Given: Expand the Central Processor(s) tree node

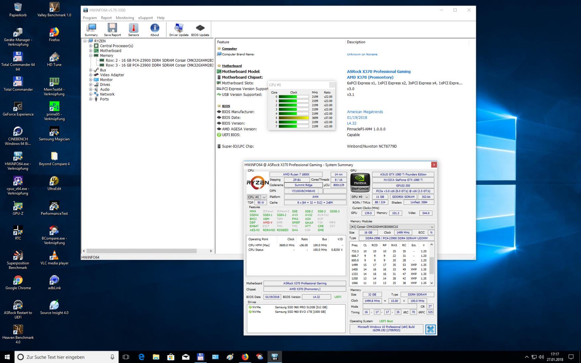Looking at the screenshot, I should [x=91, y=46].
